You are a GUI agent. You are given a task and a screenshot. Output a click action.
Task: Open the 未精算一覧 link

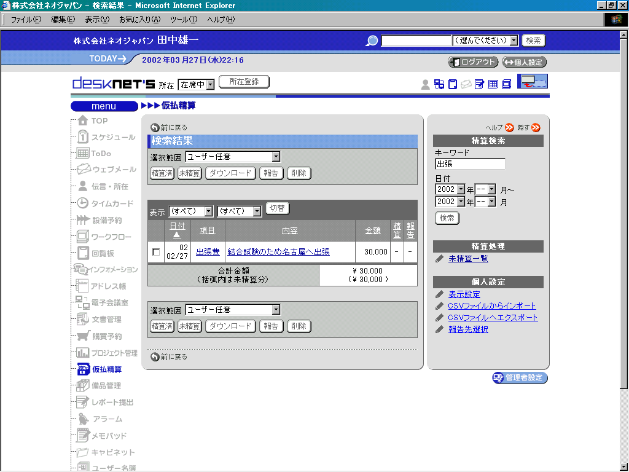coord(468,259)
